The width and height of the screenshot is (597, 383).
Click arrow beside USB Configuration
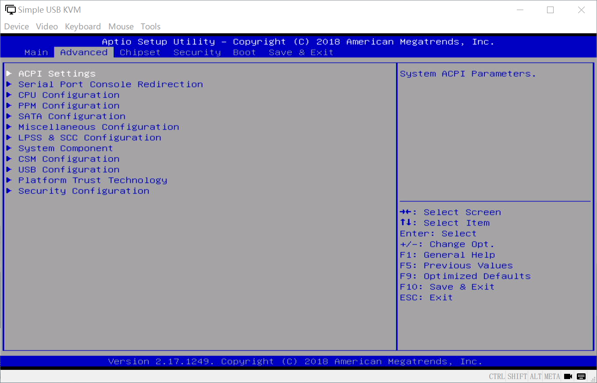click(9, 170)
